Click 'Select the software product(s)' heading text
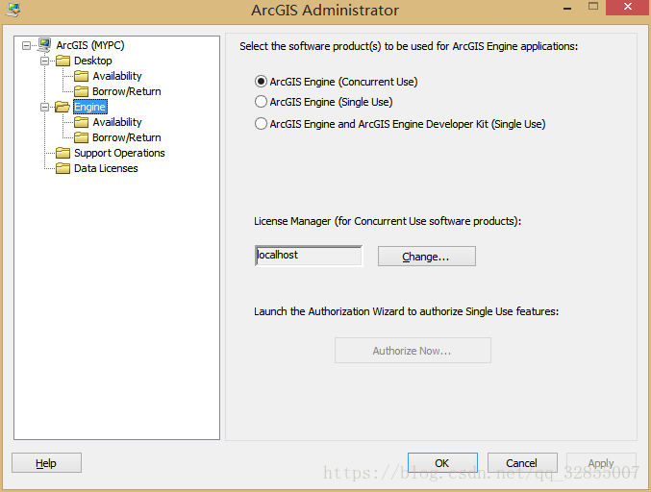The width and height of the screenshot is (651, 492). coord(409,46)
